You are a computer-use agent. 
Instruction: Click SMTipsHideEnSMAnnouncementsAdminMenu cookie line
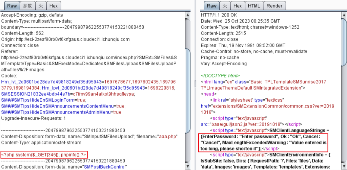click(x=61, y=112)
